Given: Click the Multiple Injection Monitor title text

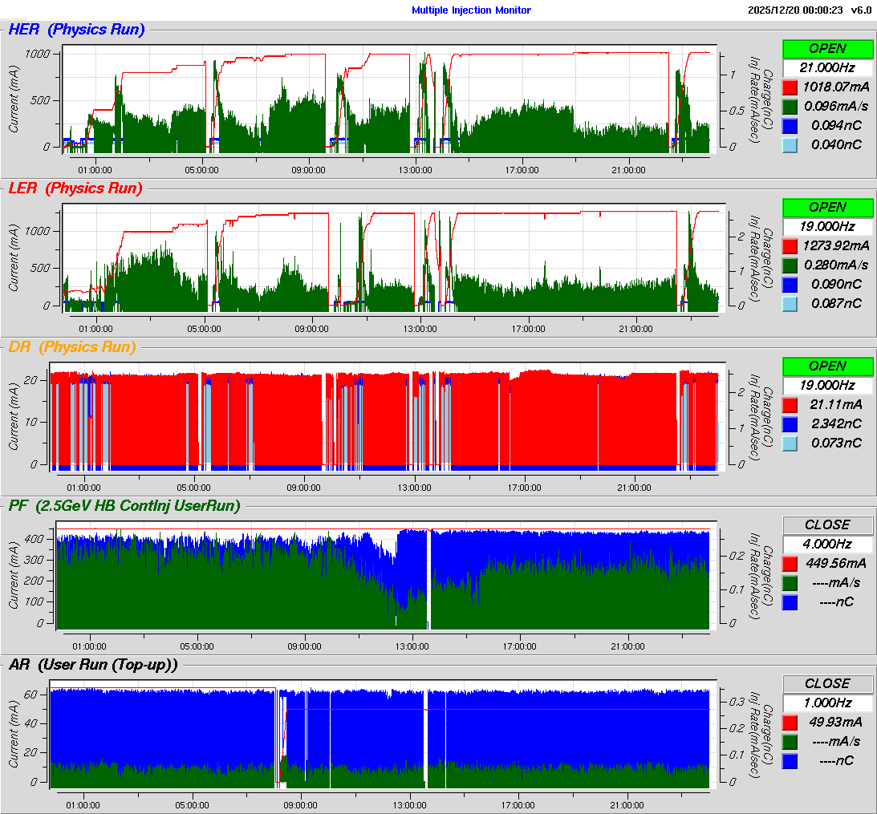Looking at the screenshot, I should click(471, 10).
